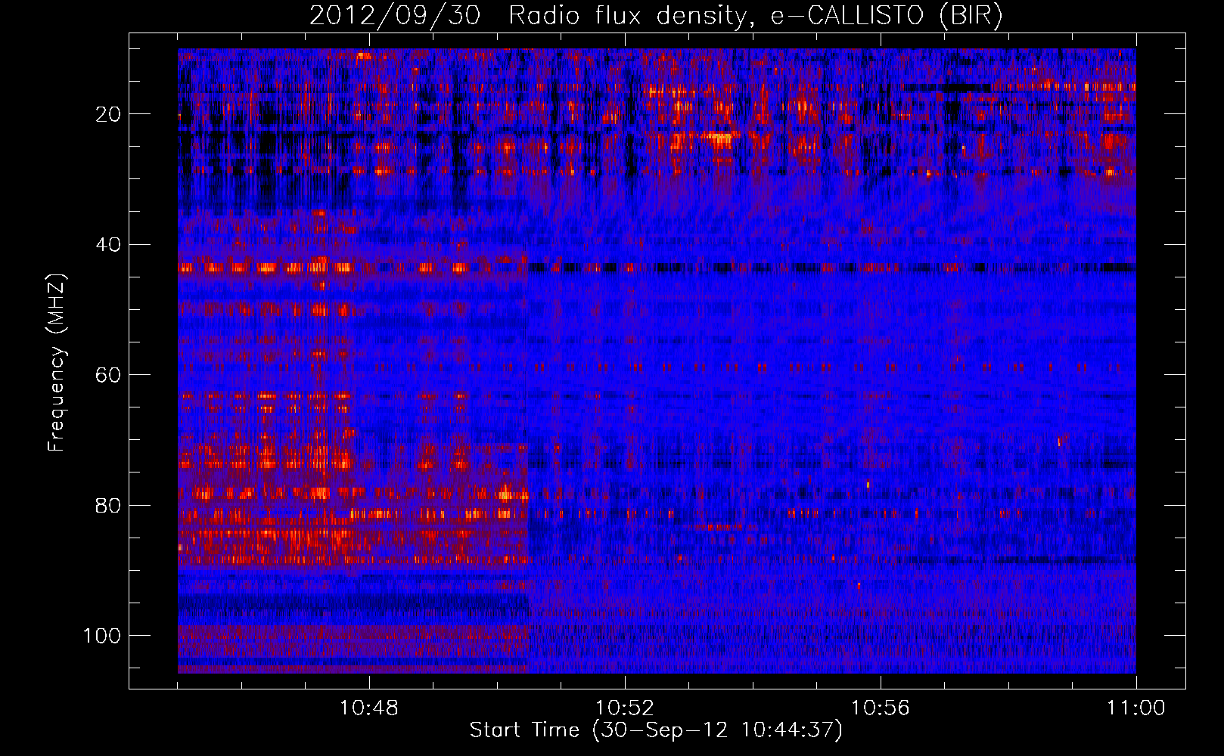Screen dimensions: 1224x756
Task: Click the frequency tick label 40
Action: click(109, 245)
